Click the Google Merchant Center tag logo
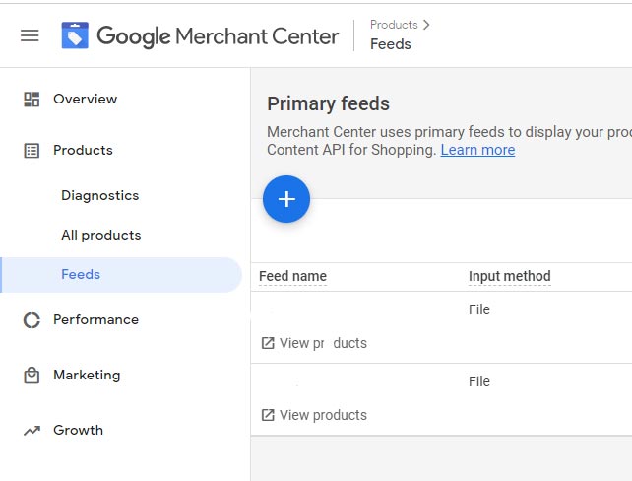The width and height of the screenshot is (632, 481). pos(75,35)
